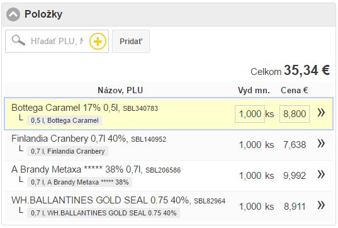The image size is (338, 228).
Task: Click the yellow plus add icon
Action: [98, 42]
